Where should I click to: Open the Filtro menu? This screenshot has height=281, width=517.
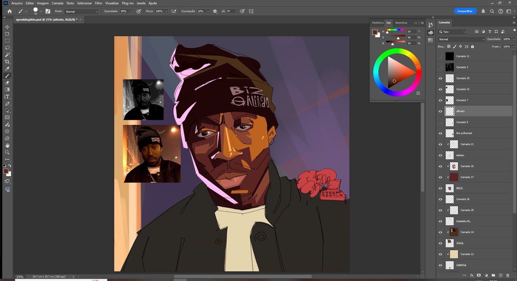point(98,3)
